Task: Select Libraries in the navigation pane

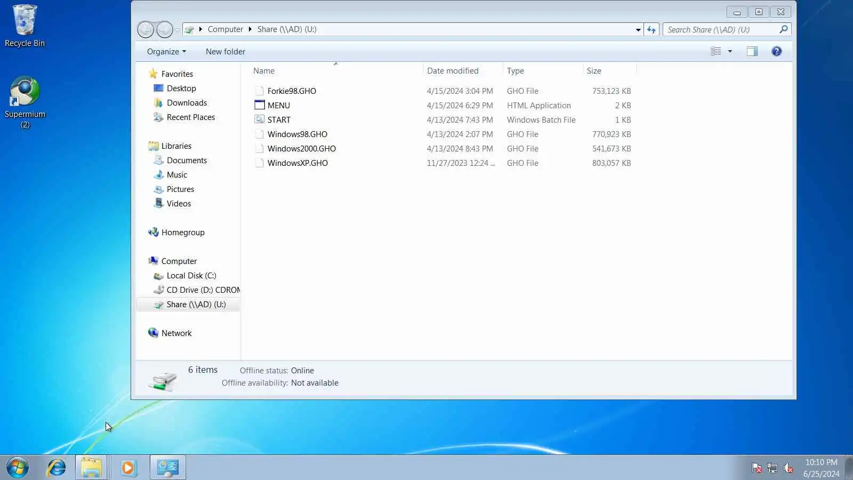Action: point(176,146)
